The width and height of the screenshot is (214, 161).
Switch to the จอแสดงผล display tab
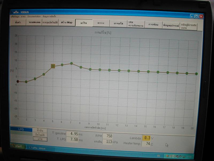pyautogui.click(x=34, y=22)
